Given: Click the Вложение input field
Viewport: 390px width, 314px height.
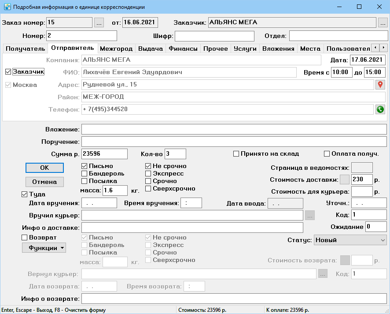Looking at the screenshot, I should click(x=234, y=130).
